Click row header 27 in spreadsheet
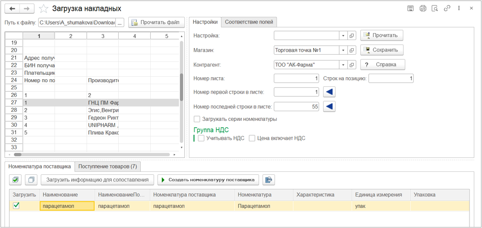482x228 pixels. pyautogui.click(x=14, y=103)
